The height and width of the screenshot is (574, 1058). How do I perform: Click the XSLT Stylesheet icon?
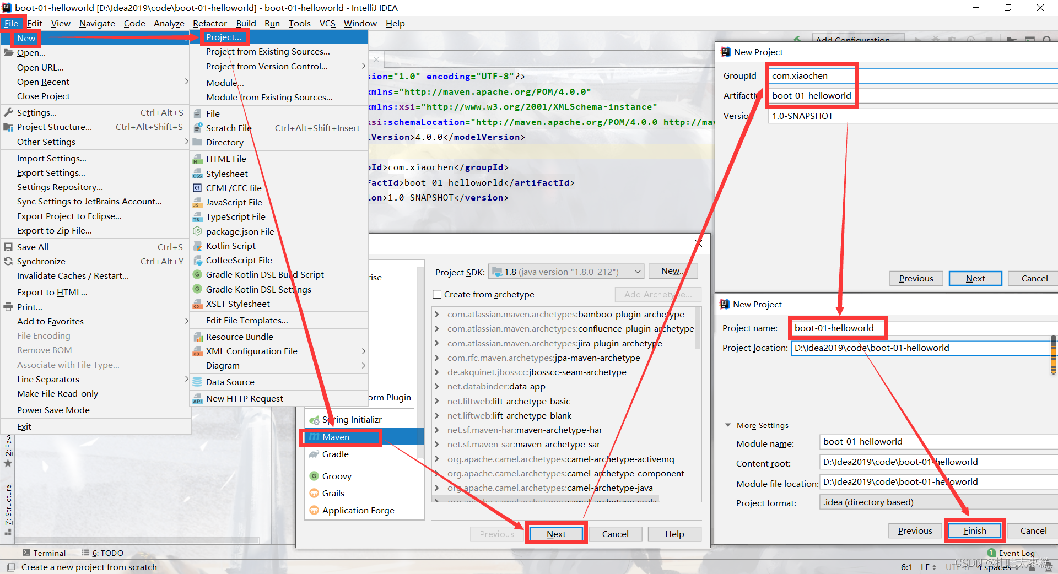(x=197, y=304)
